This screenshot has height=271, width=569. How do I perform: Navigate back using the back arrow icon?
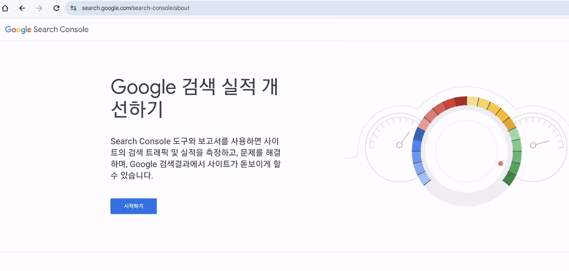coord(22,8)
